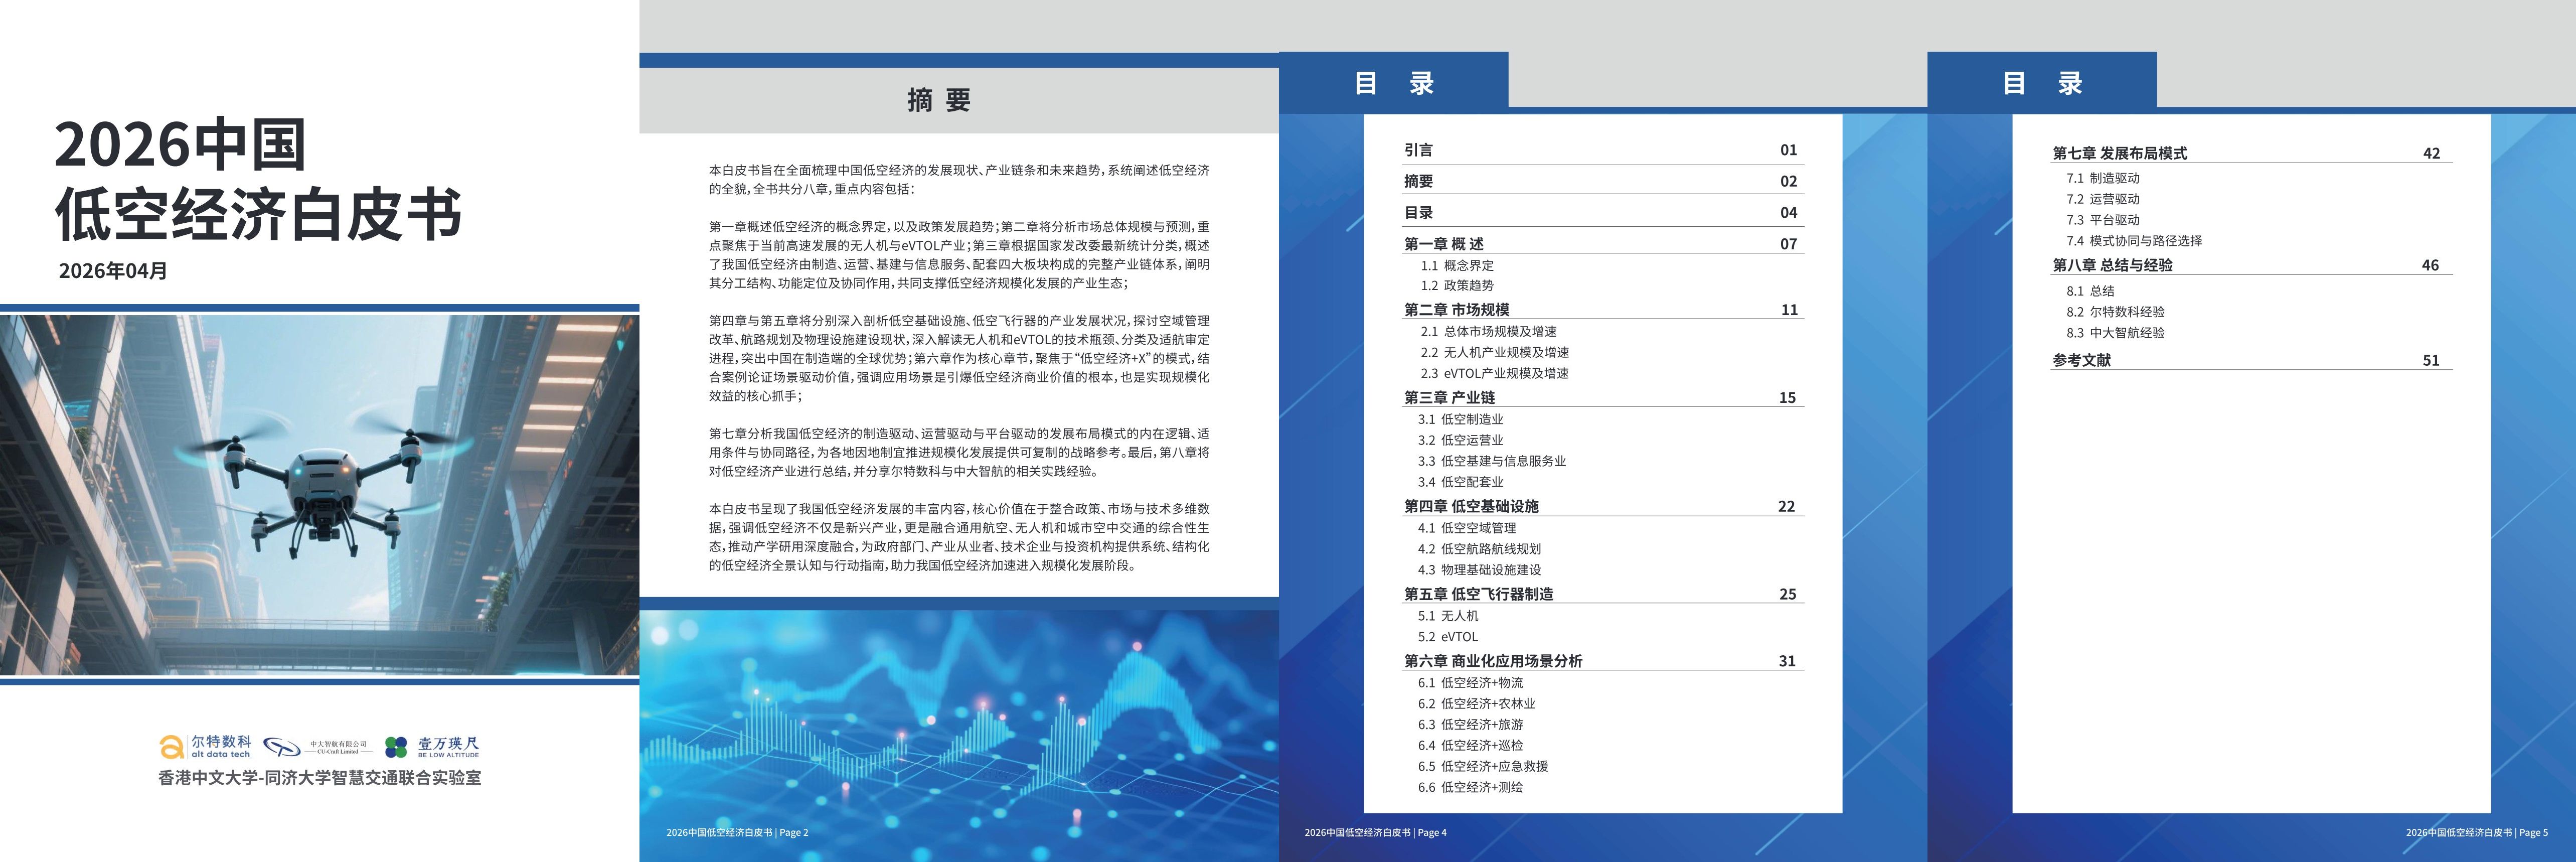Select the 目录 entry with page 04
2576x862 pixels.
tap(1419, 212)
